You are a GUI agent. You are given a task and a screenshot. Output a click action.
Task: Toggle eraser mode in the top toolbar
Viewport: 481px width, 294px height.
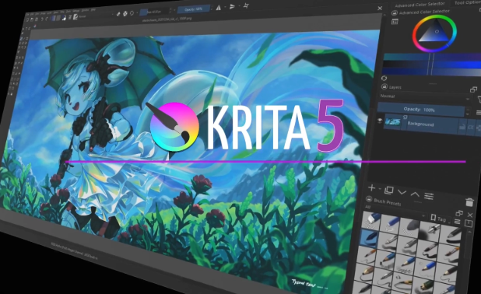pos(118,13)
